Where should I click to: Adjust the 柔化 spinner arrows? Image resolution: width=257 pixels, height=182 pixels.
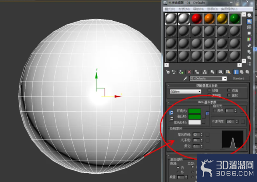coord(202,146)
